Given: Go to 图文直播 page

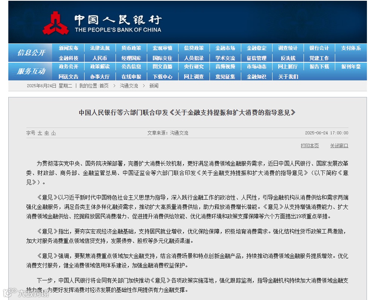Looking at the screenshot, I should pyautogui.click(x=163, y=66).
